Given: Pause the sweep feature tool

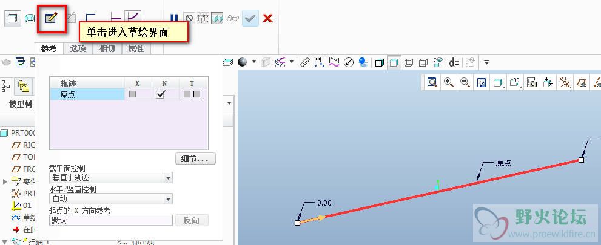Looking at the screenshot, I should click(x=174, y=18).
